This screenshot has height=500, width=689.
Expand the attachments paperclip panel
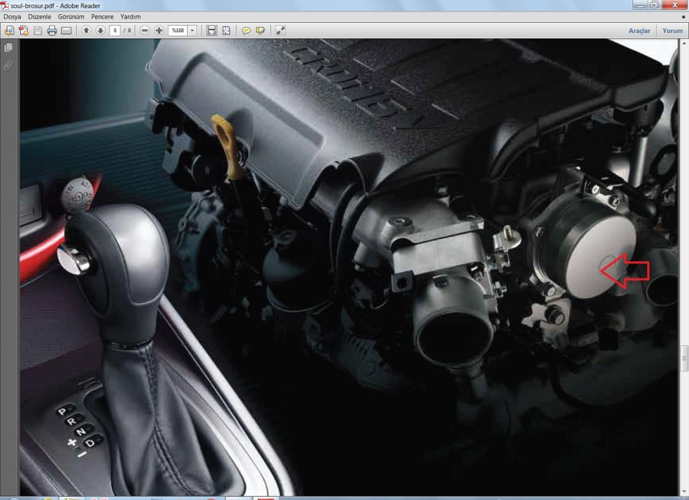tap(9, 65)
